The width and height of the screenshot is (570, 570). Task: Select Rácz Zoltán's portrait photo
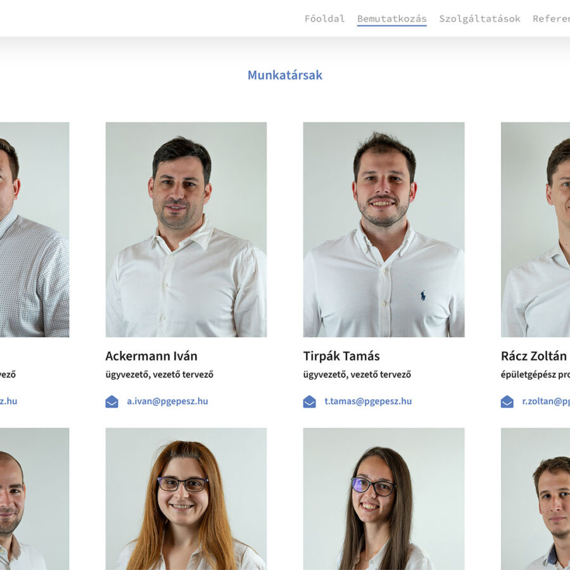(x=535, y=229)
